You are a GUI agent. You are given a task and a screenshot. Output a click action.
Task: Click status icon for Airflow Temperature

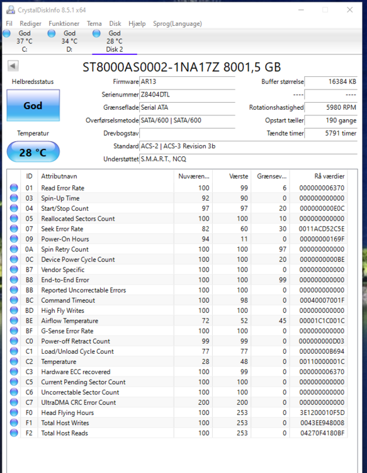pyautogui.click(x=14, y=320)
